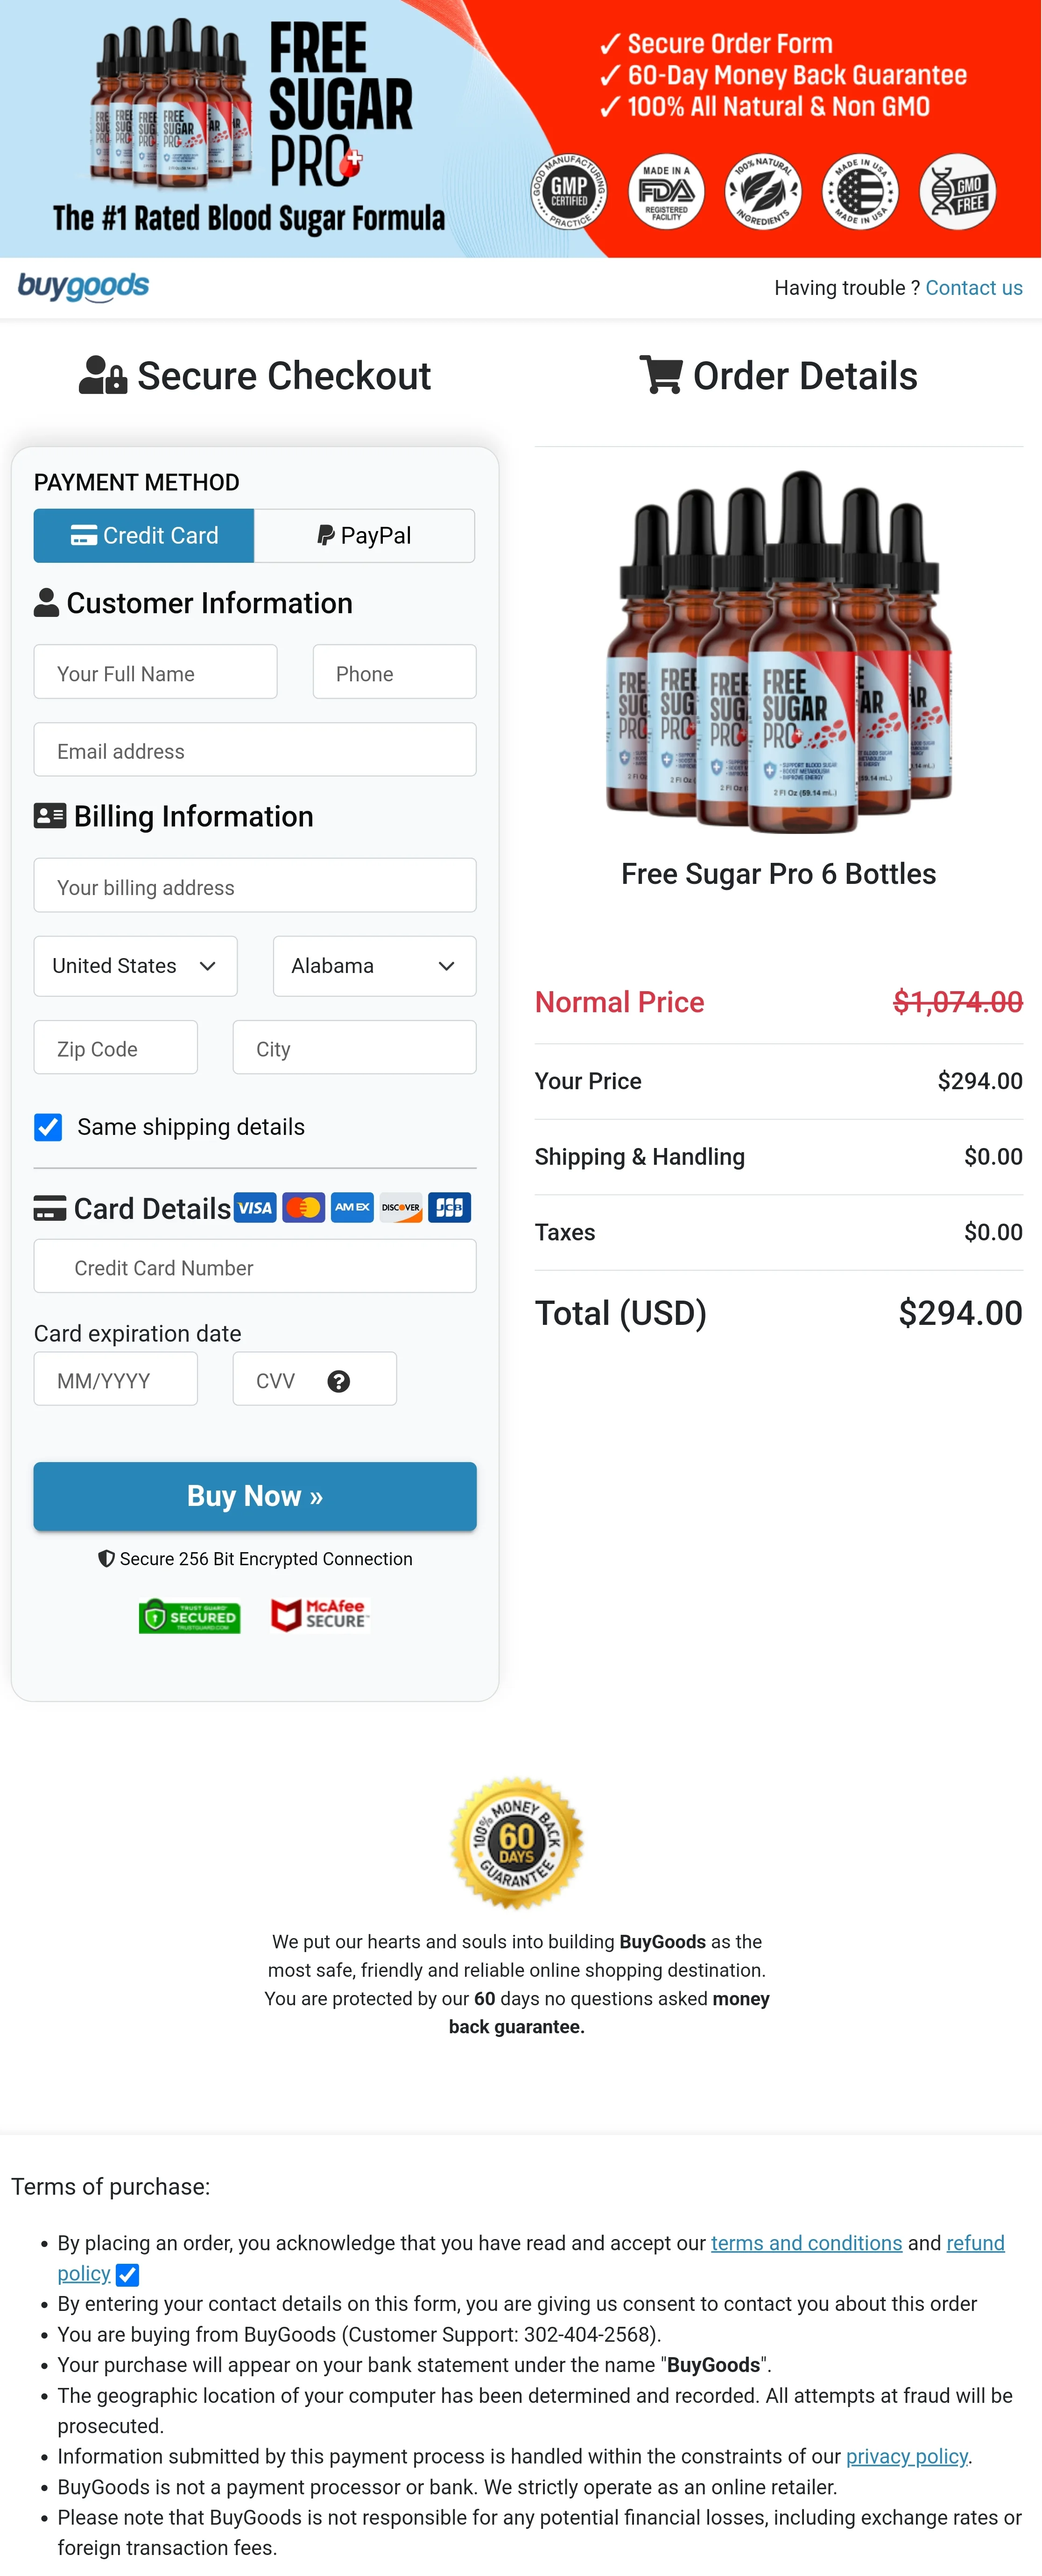The width and height of the screenshot is (1042, 2576).
Task: Open the United States country dropdown
Action: tap(135, 966)
